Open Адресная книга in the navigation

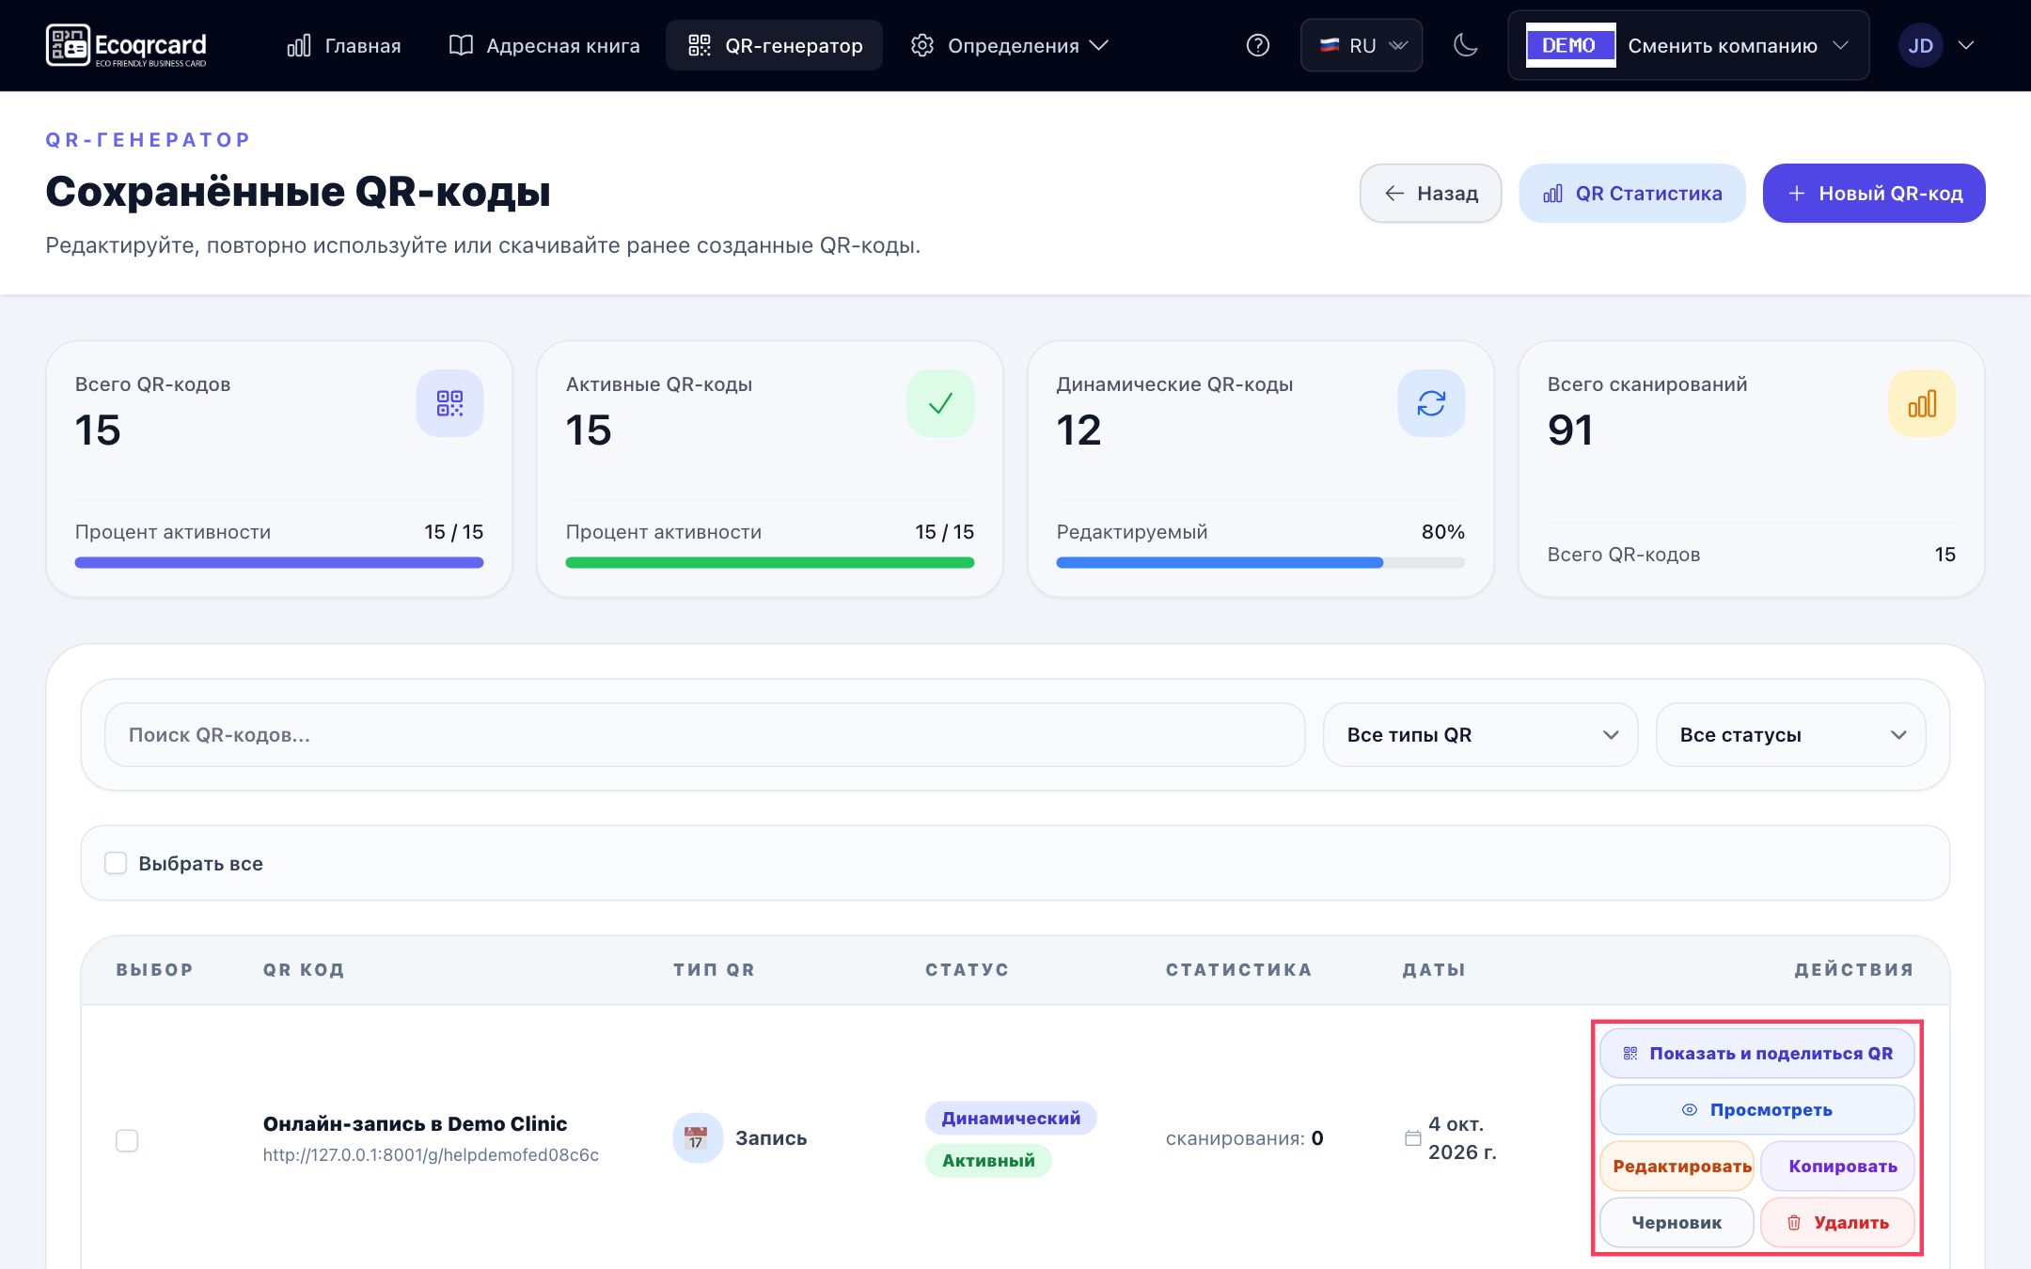[544, 45]
